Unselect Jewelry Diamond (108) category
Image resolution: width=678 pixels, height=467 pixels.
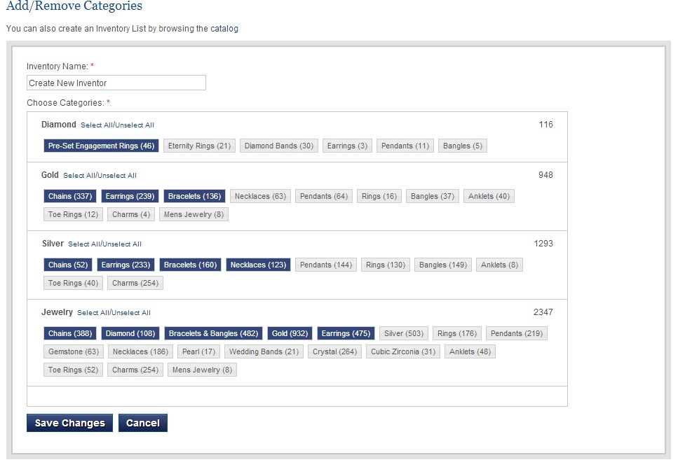pos(130,334)
